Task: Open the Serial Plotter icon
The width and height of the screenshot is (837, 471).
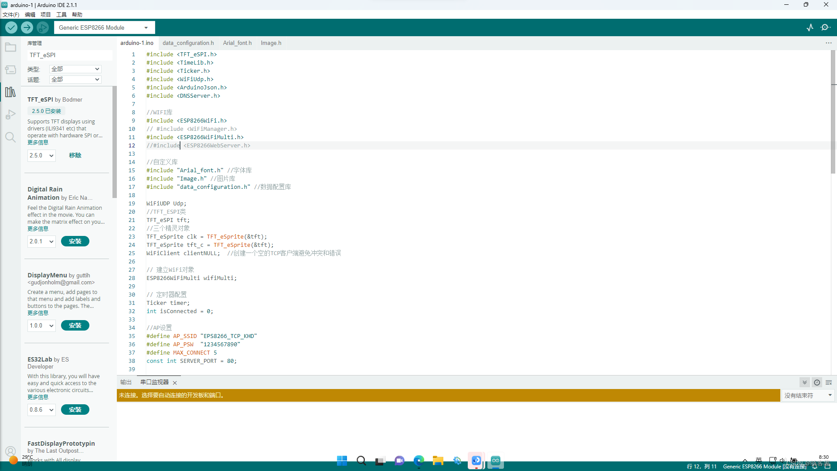Action: click(810, 27)
